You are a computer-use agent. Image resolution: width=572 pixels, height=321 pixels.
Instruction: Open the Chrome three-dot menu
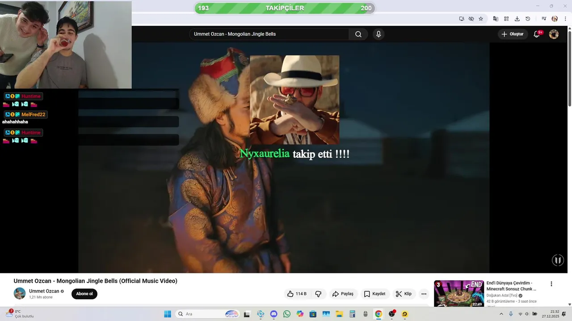pos(565,19)
